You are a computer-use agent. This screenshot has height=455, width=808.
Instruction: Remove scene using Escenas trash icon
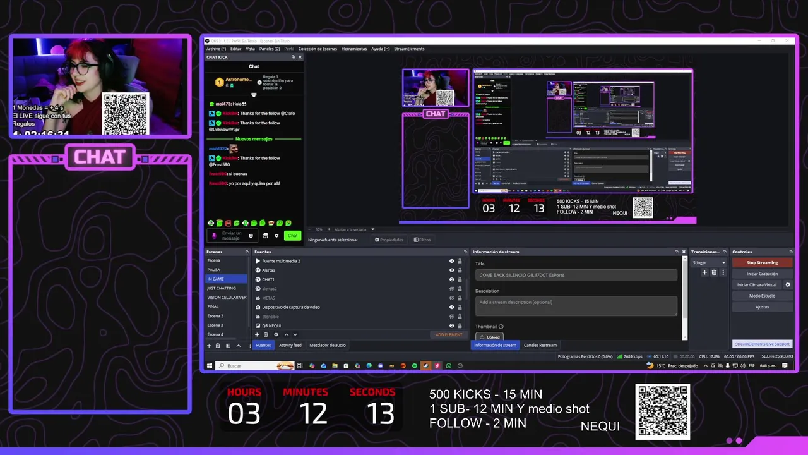[218, 346]
